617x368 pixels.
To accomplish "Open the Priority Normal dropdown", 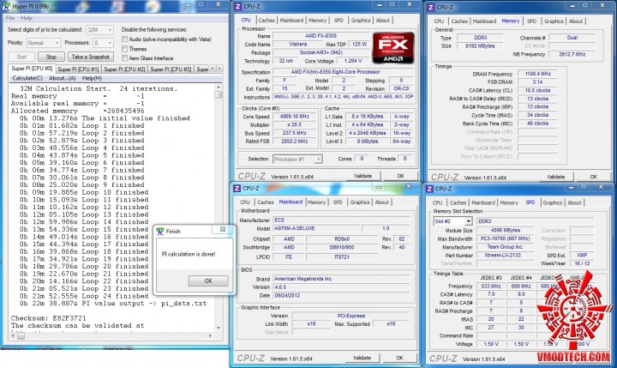I will tap(44, 43).
